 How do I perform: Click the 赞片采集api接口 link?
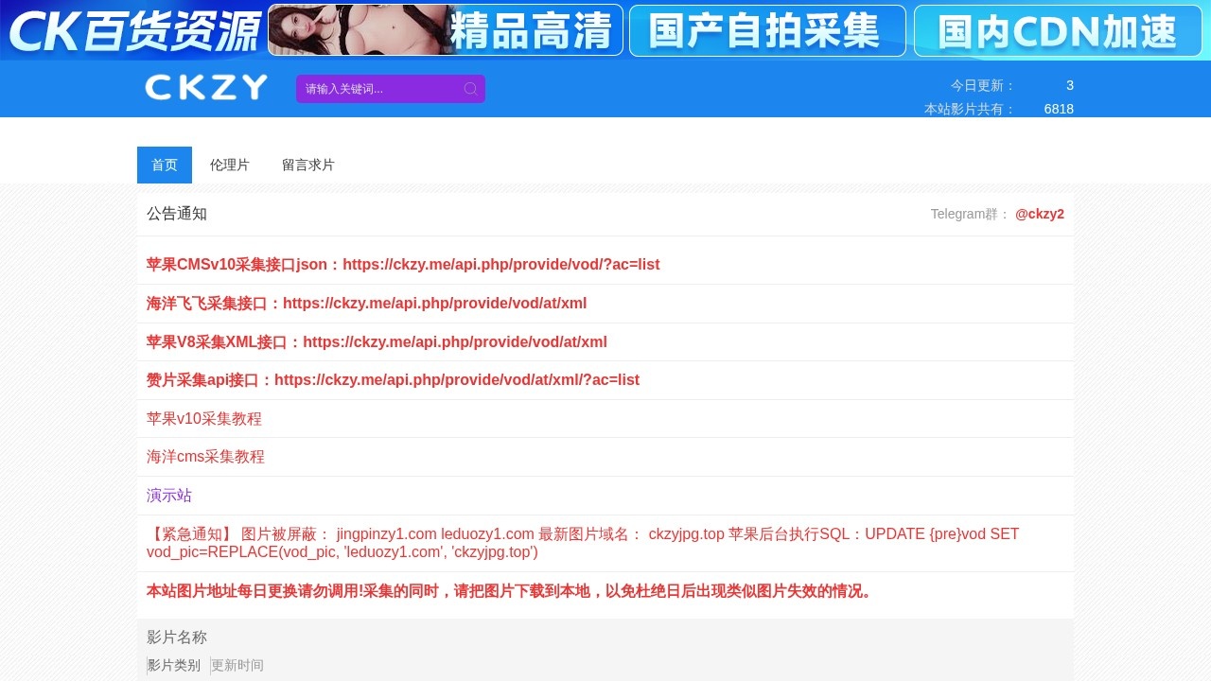pos(393,380)
